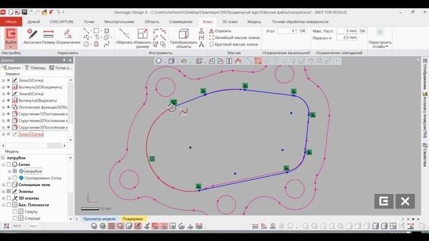
Task: Expand the Вытянуть6(Вырезать) tree node
Action: tap(3, 100)
